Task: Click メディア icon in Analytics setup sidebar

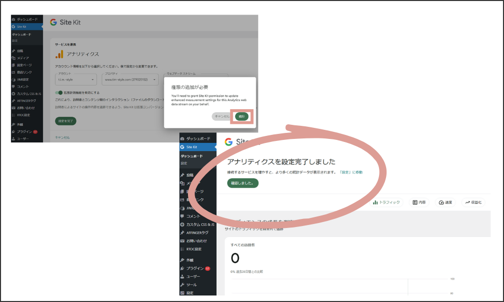Action: pos(14,58)
